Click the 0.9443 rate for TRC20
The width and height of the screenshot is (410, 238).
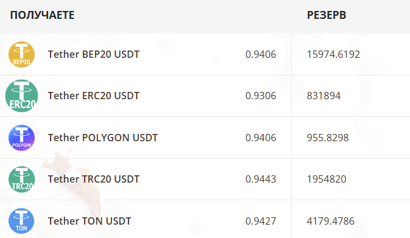261,179
